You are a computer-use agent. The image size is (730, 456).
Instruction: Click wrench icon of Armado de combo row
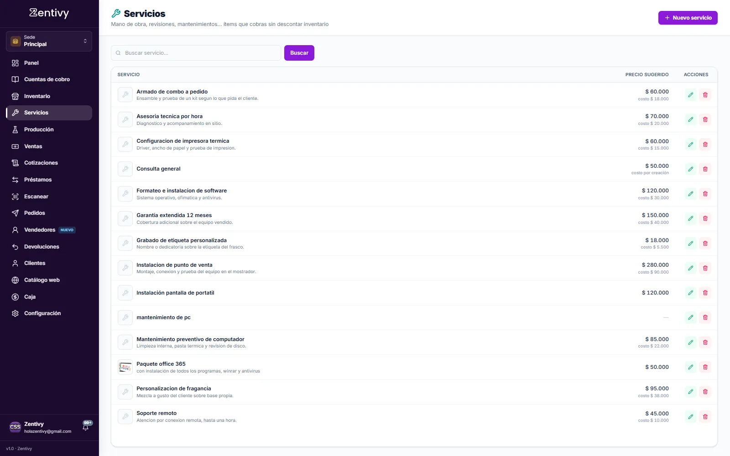(125, 95)
